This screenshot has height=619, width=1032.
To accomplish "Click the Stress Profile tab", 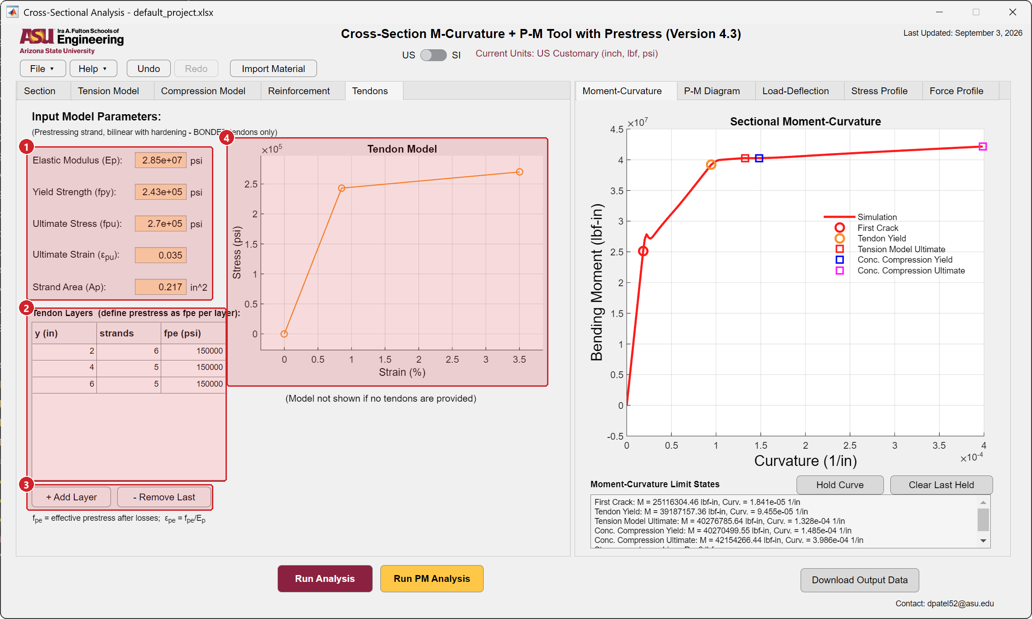I will (879, 91).
